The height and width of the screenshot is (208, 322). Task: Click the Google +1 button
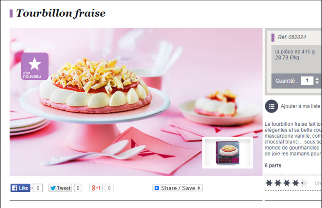[x=96, y=188]
